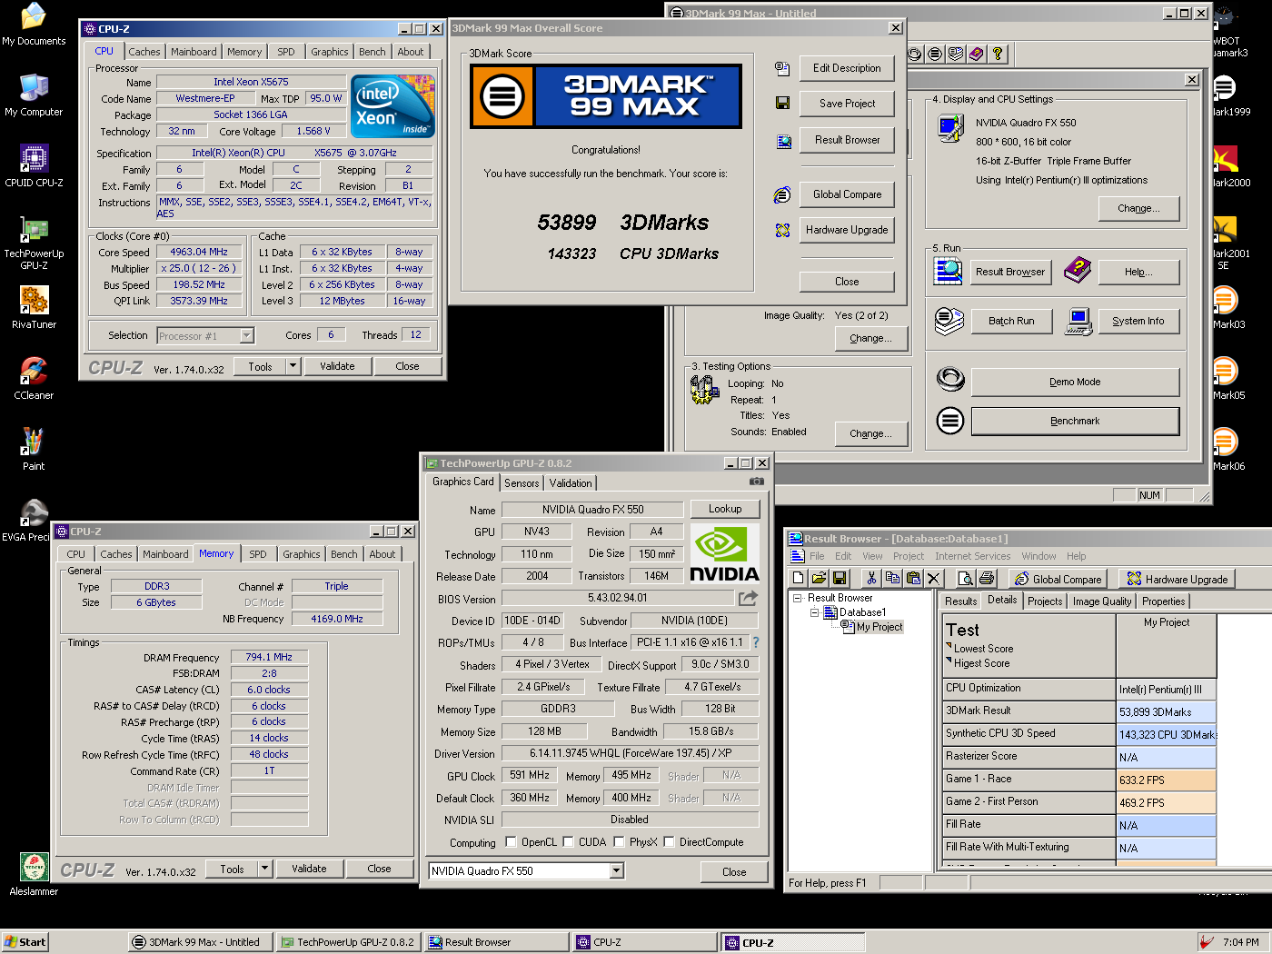Click the BIOS share/export icon in GPU-Z
Viewport: 1272px width, 954px height.
click(748, 598)
